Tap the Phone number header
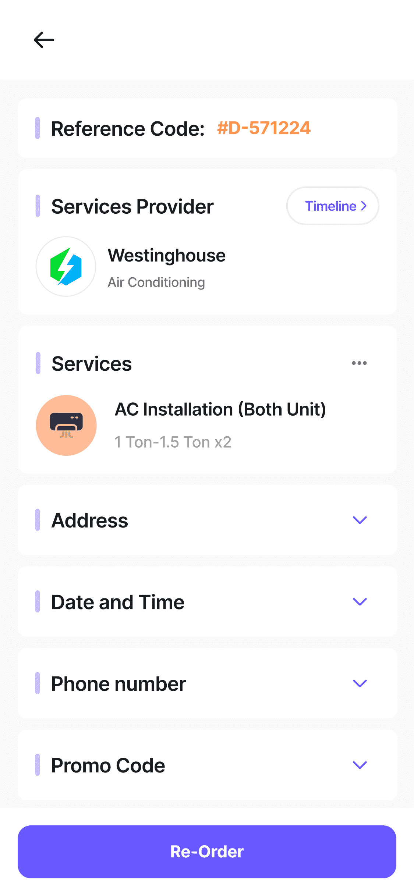This screenshot has width=414, height=896. pyautogui.click(x=118, y=684)
